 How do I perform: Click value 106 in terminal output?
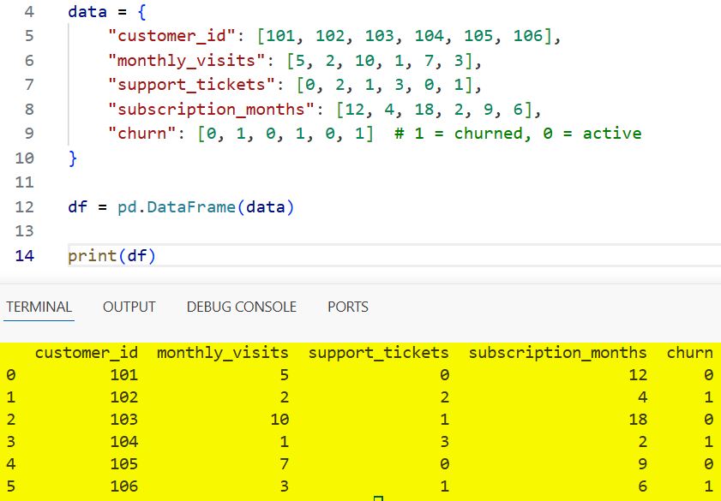(124, 486)
